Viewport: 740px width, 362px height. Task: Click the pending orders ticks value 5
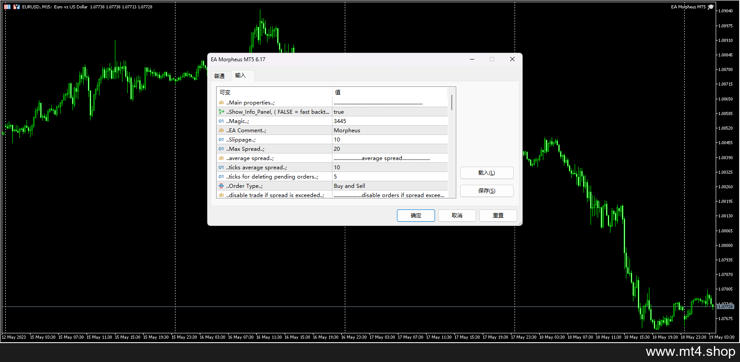(335, 177)
